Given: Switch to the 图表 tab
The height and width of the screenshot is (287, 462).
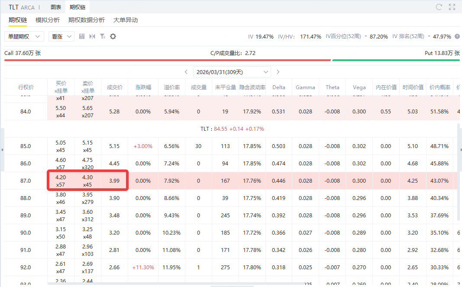Looking at the screenshot, I should point(55,7).
